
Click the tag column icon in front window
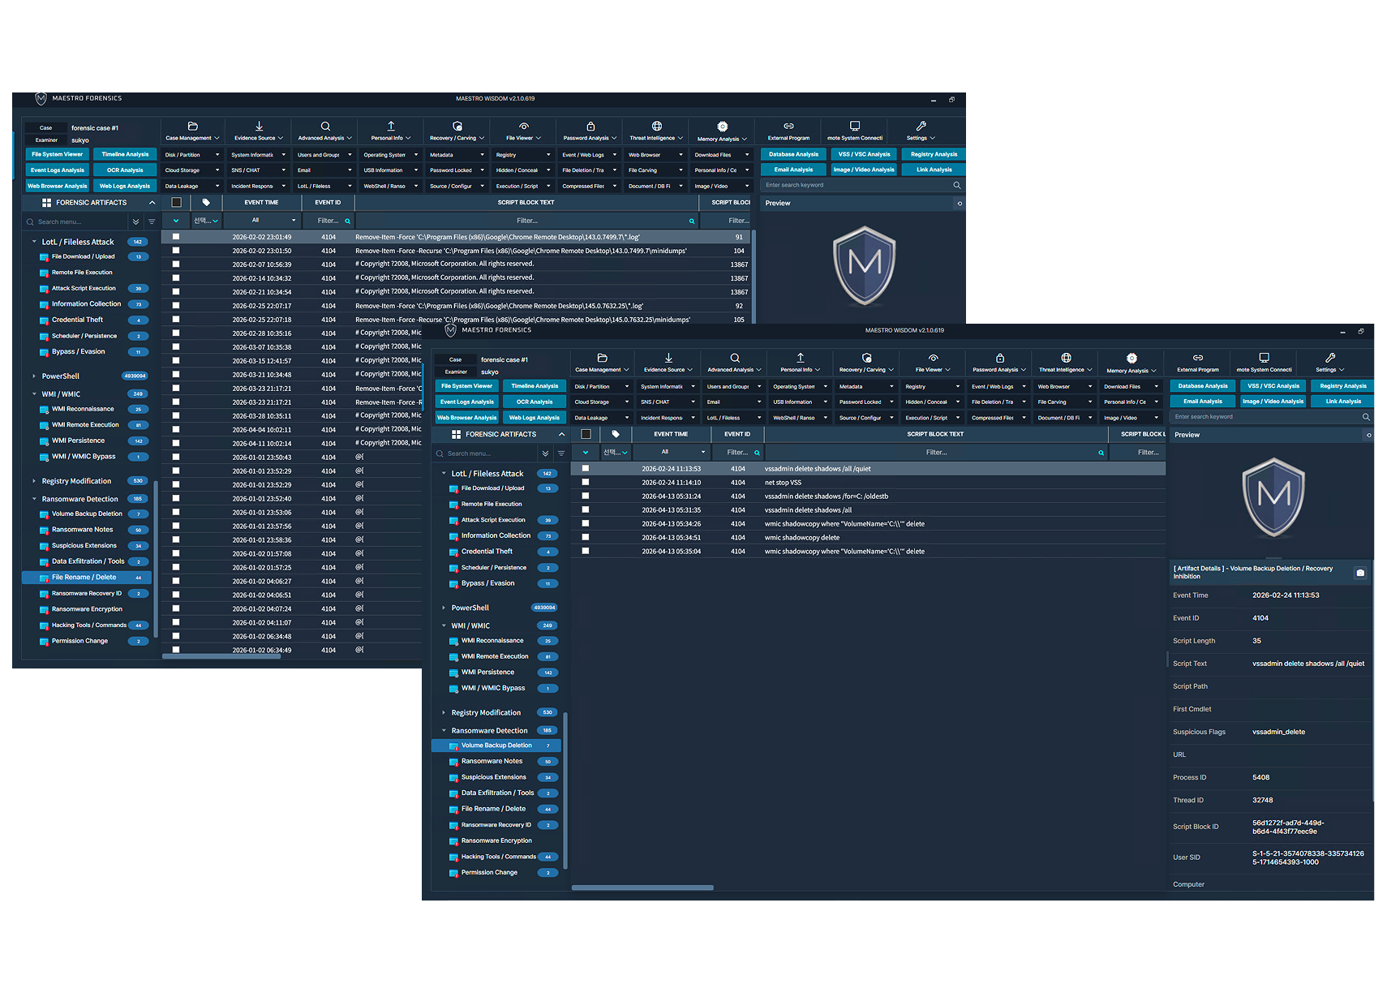[616, 434]
